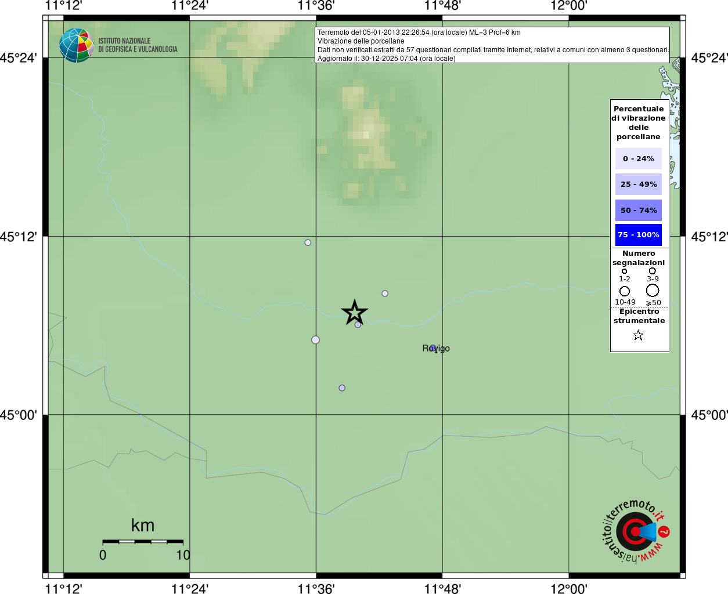Click the top-axis 11°24' longitude label
This screenshot has height=594, width=728.
(x=190, y=6)
